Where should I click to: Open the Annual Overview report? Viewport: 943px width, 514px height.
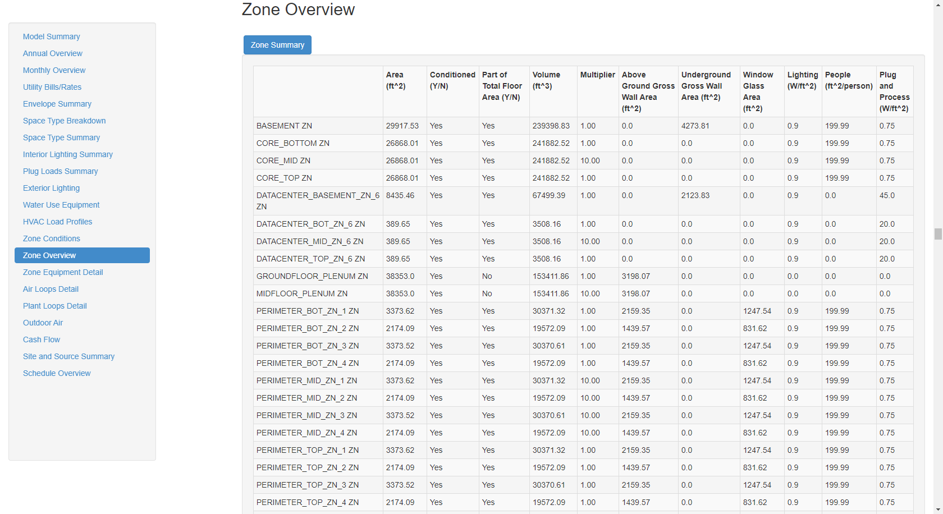tap(52, 53)
